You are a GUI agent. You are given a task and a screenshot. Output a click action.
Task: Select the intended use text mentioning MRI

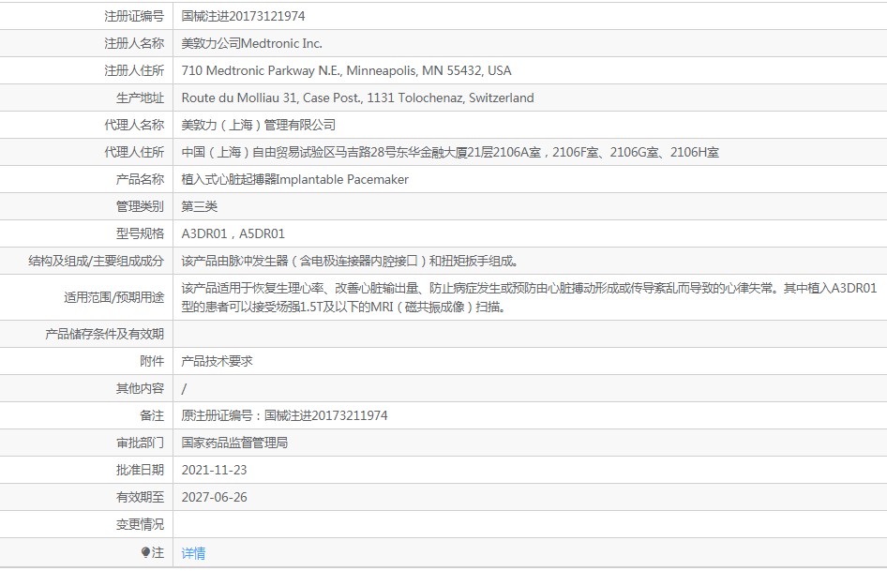[529, 297]
